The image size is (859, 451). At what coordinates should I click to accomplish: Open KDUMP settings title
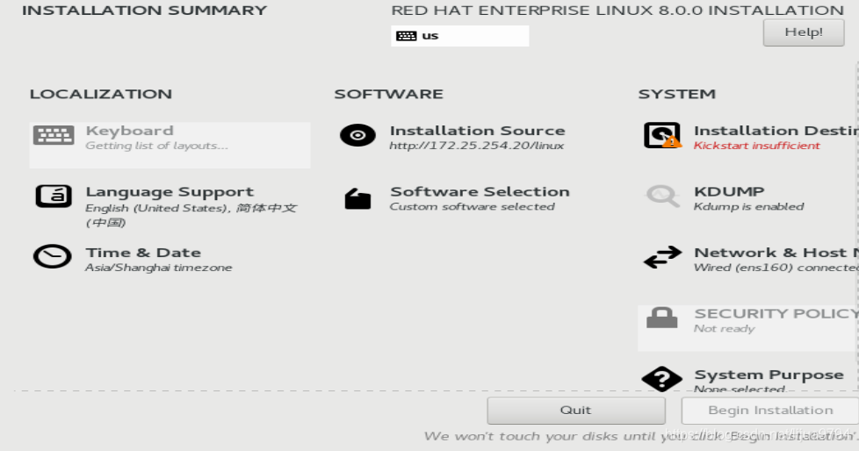pyautogui.click(x=729, y=191)
